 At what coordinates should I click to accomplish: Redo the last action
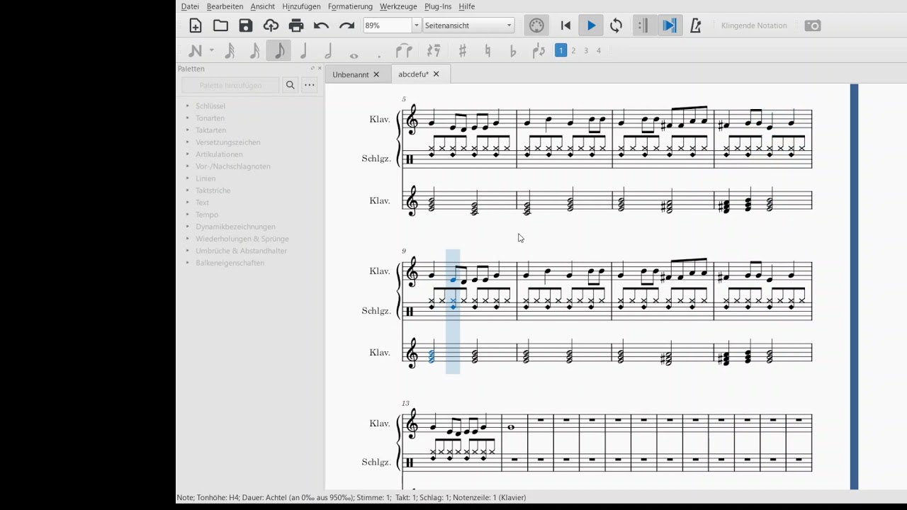347,26
